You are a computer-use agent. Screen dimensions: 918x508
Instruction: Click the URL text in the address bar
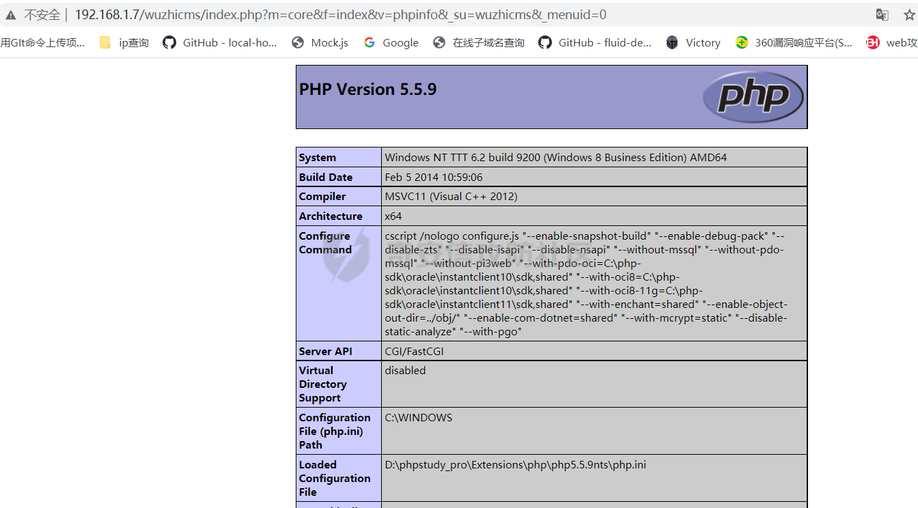(x=340, y=14)
